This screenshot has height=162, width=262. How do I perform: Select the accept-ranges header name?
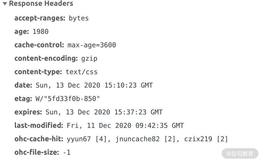[x=40, y=18]
